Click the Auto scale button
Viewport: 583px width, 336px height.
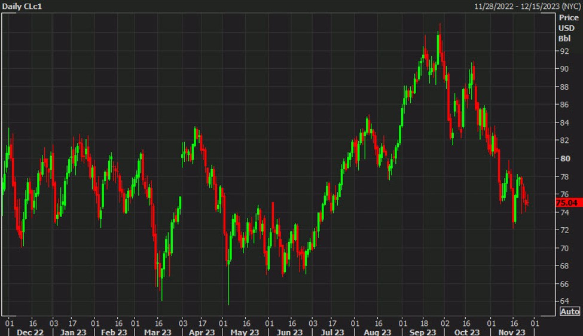coord(570,311)
